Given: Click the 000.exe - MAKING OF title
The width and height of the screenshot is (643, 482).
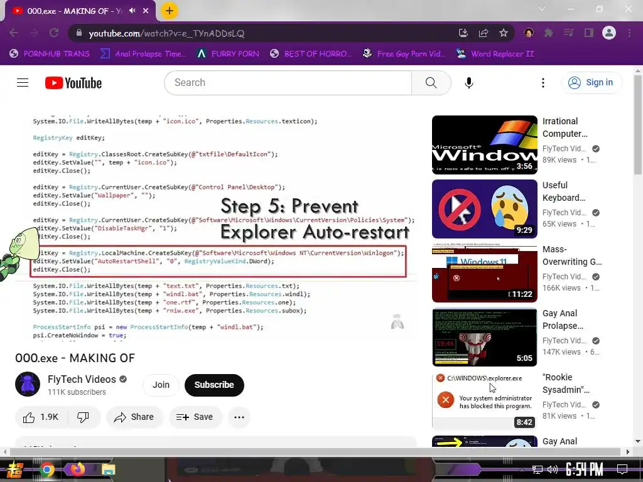Looking at the screenshot, I should [x=75, y=358].
